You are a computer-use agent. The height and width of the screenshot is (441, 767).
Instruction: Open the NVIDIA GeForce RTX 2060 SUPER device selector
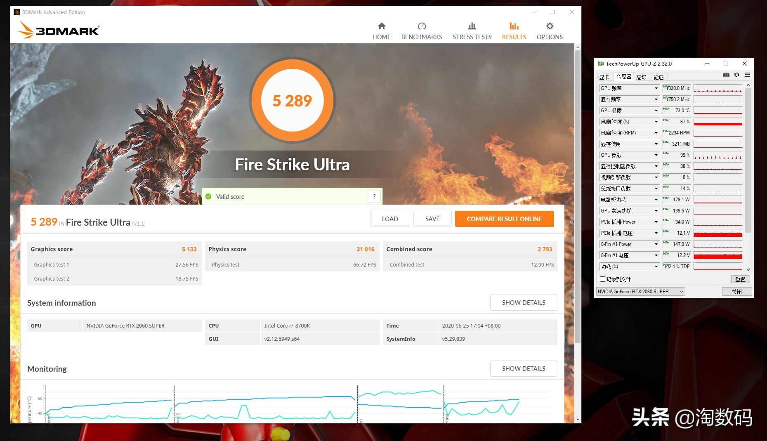pyautogui.click(x=641, y=291)
